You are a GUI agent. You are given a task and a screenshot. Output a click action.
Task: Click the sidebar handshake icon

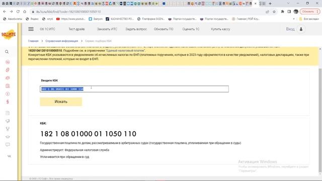[x=8, y=78]
